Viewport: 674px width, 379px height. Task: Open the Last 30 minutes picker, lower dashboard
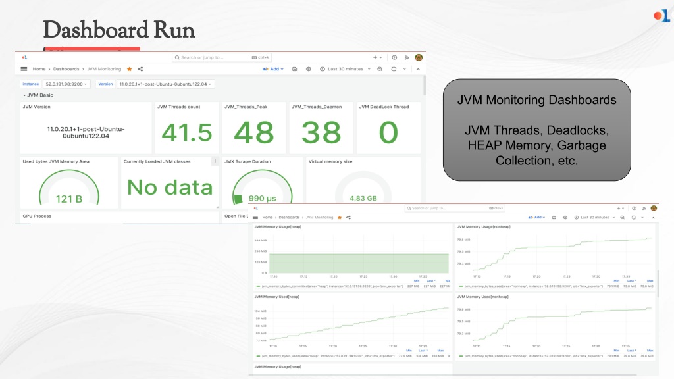(x=594, y=217)
